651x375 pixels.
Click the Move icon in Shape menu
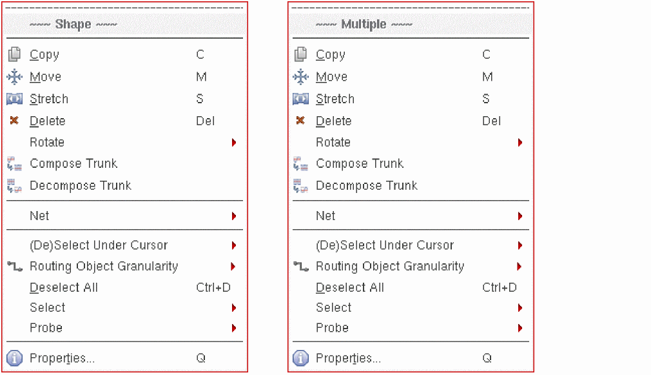coord(14,77)
